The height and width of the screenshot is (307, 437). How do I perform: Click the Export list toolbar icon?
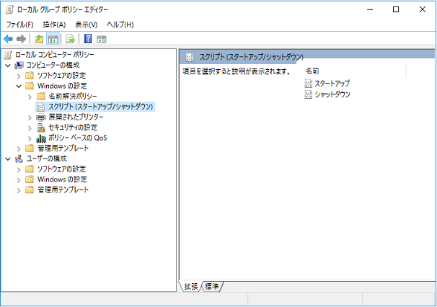tap(71, 39)
